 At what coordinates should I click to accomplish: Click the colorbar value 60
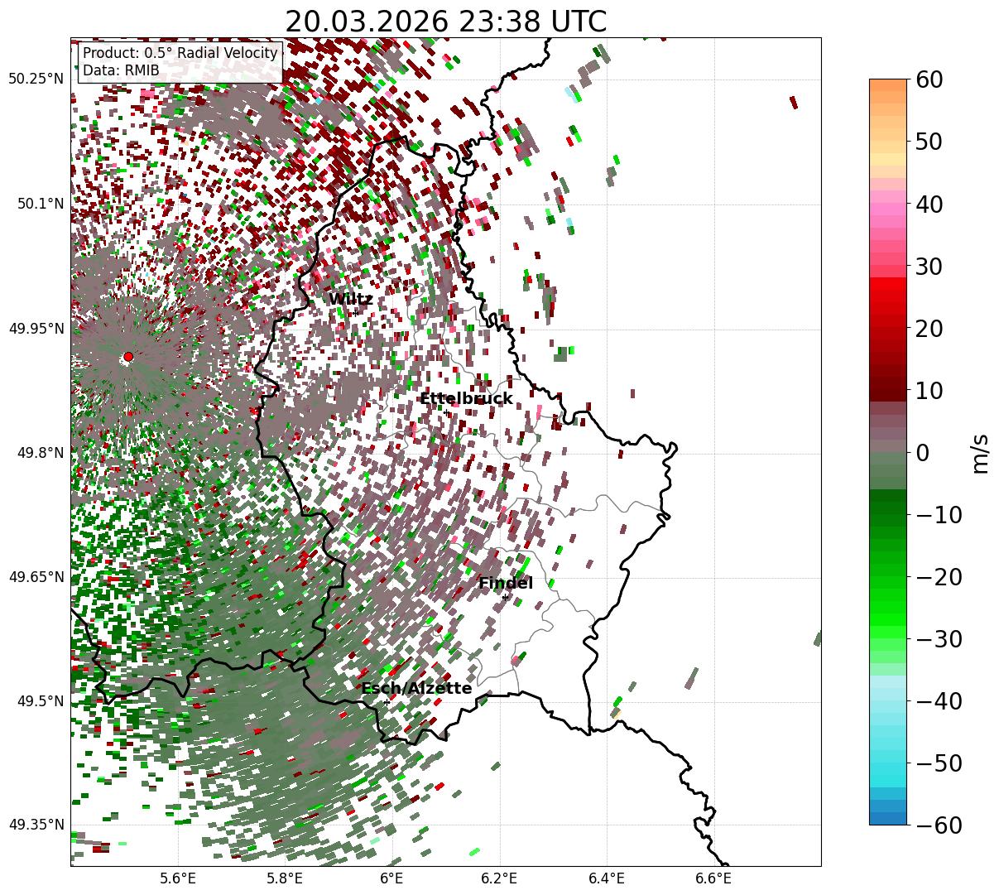click(929, 79)
